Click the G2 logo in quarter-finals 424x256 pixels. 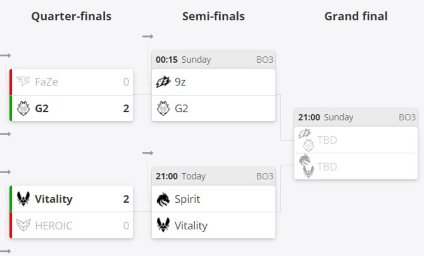23,108
